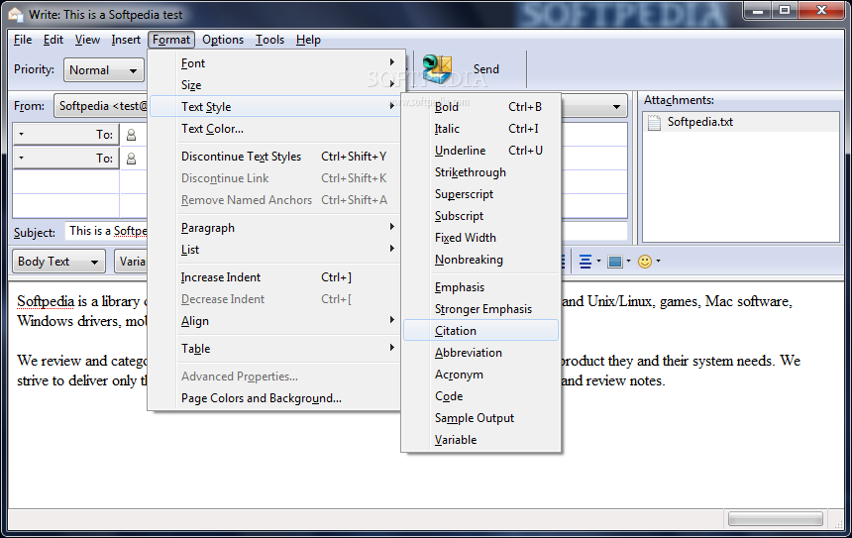Click the Softpedia.txt attachment file icon

(655, 122)
